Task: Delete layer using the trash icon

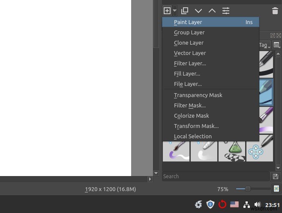Action: (x=275, y=11)
